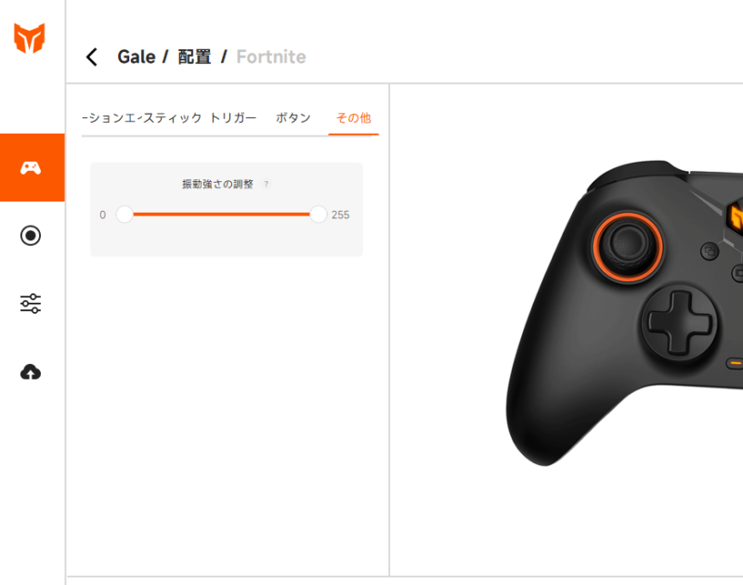Open the cloud upload icon in sidebar
This screenshot has height=585, width=743.
pos(31,372)
